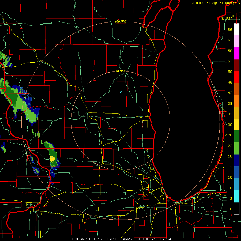The width and height of the screenshot is (241, 241).
Task: Click the "38" legend value
Action: pyautogui.click(x=230, y=104)
